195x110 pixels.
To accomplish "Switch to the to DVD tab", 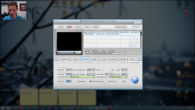I will 75,59.
